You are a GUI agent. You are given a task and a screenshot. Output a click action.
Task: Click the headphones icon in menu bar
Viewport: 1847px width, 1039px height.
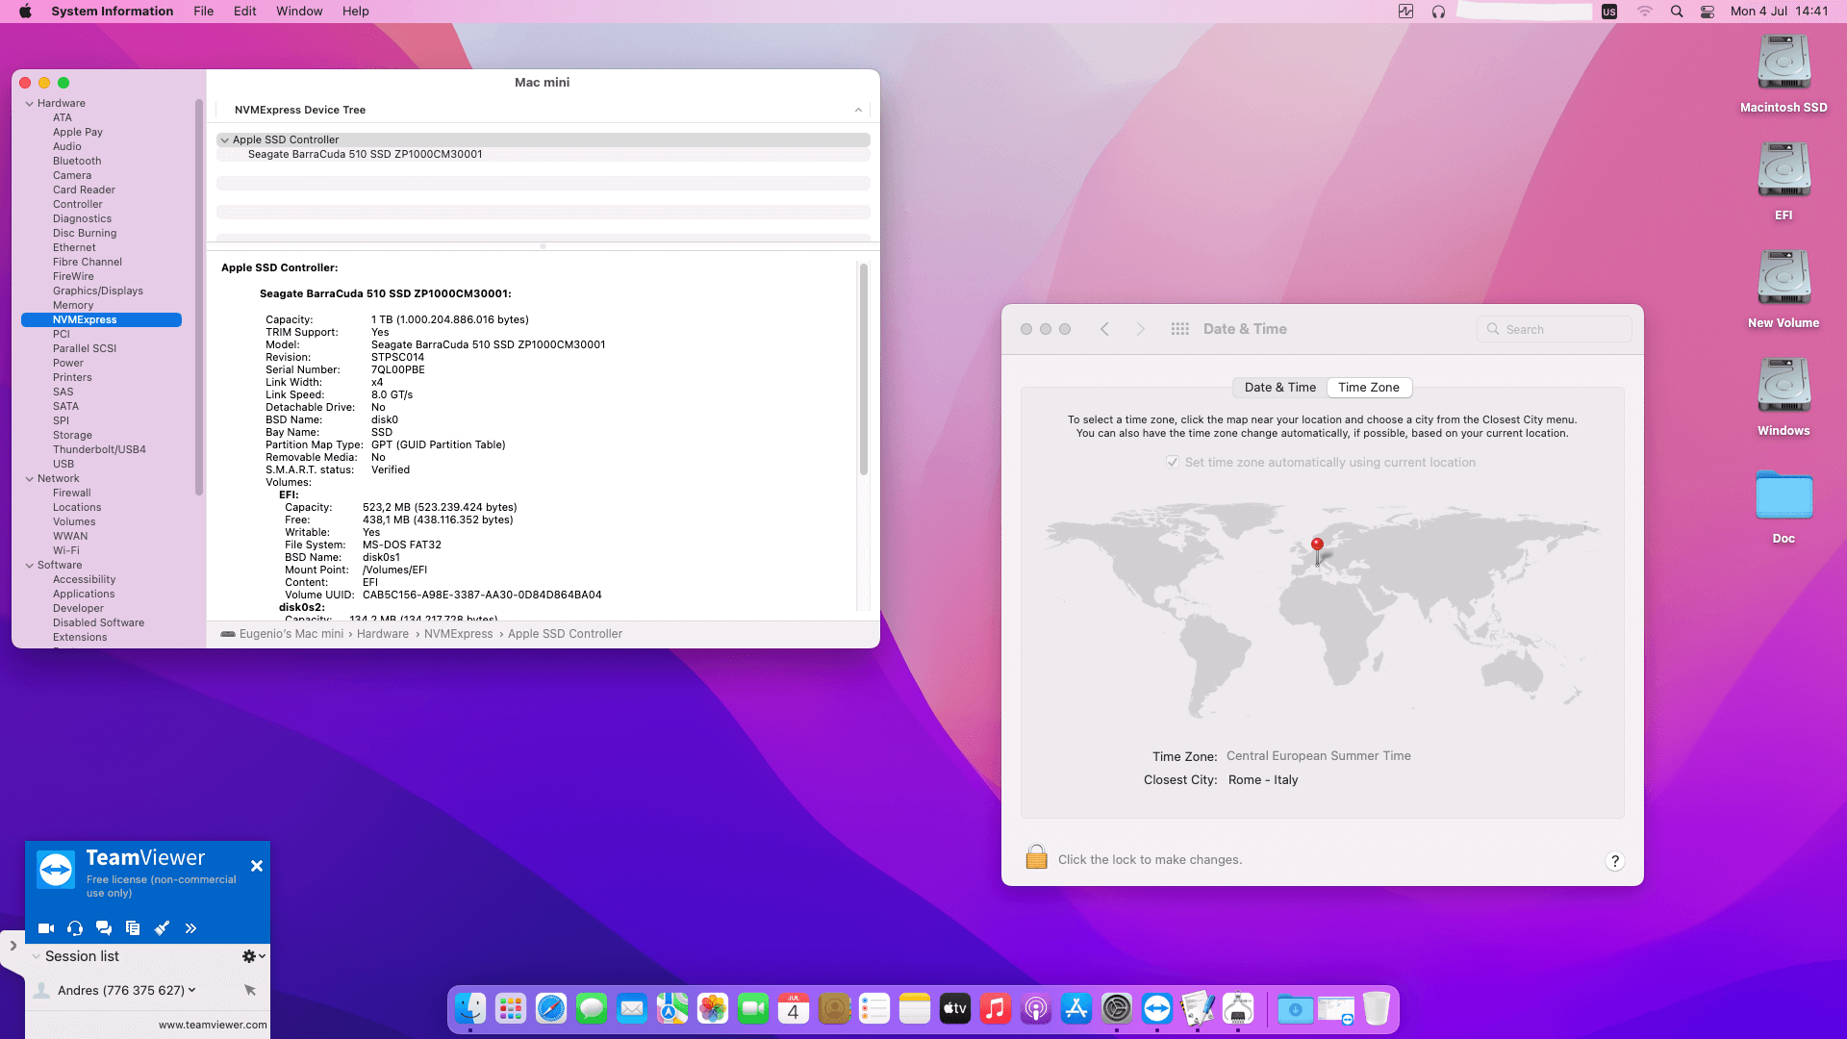click(1438, 12)
